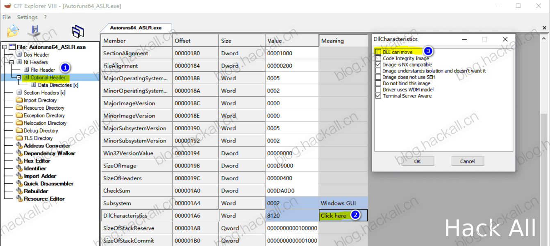The width and height of the screenshot is (550, 246).
Task: Enable Do not bind this image
Action: coord(378,83)
